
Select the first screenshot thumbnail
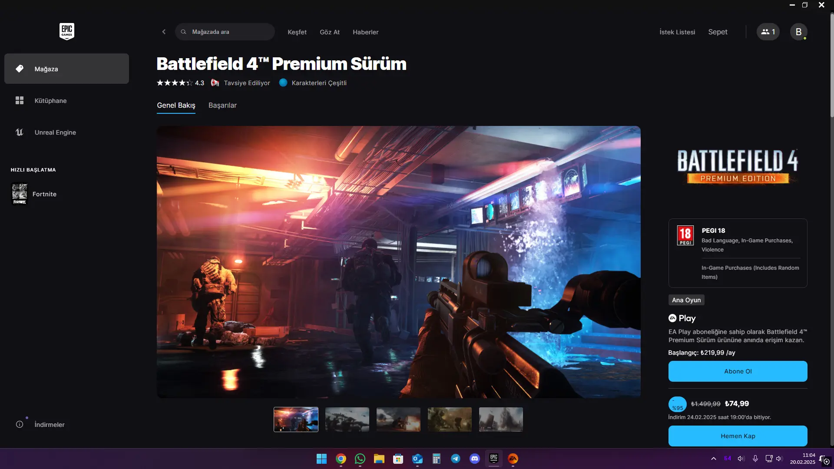[296, 419]
